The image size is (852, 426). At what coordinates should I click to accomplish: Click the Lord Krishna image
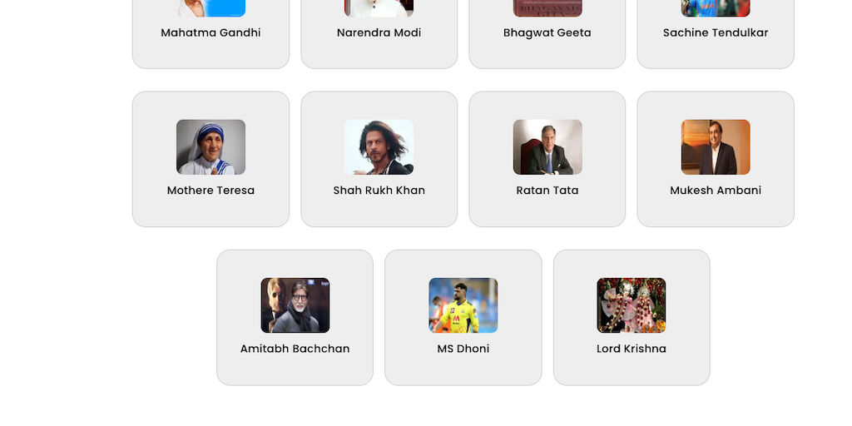click(x=632, y=305)
